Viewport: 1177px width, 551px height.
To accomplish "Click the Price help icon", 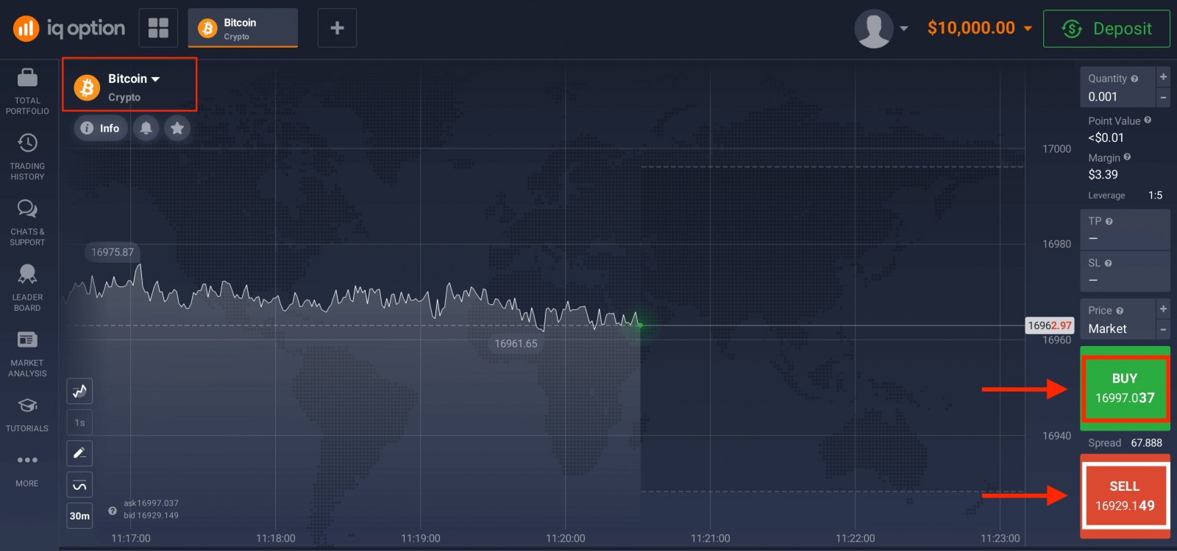I will [x=1120, y=311].
